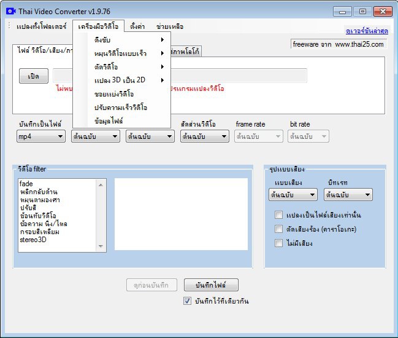Click the freeware www.thai25.com text box

[x=339, y=44]
